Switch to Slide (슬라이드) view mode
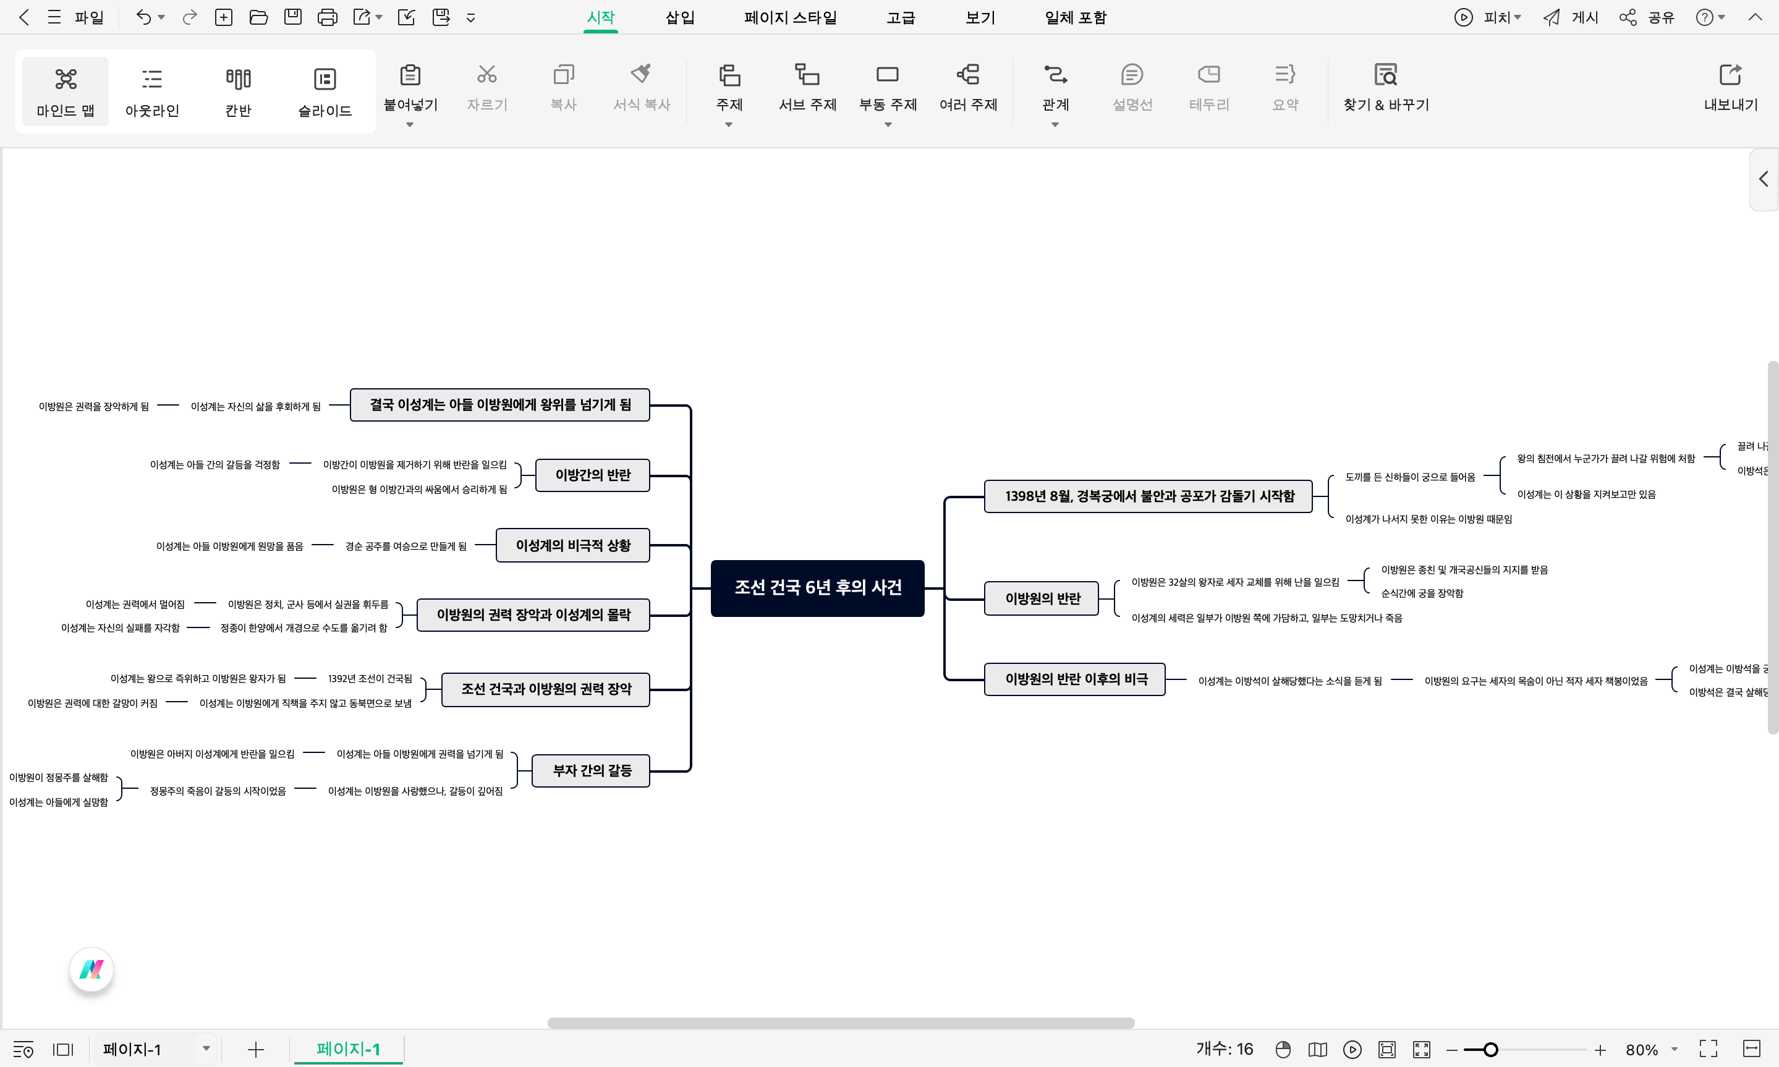This screenshot has height=1067, width=1779. click(x=325, y=91)
